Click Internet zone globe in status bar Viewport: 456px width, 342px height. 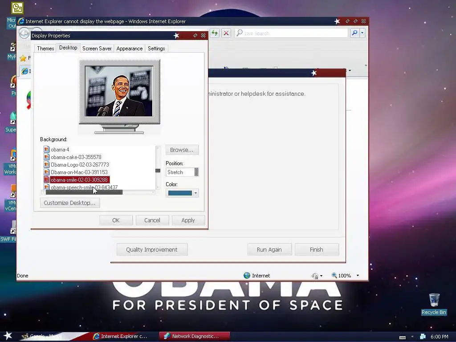click(247, 275)
